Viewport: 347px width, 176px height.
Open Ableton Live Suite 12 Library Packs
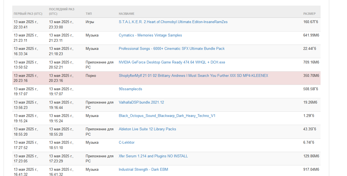tap(147, 129)
